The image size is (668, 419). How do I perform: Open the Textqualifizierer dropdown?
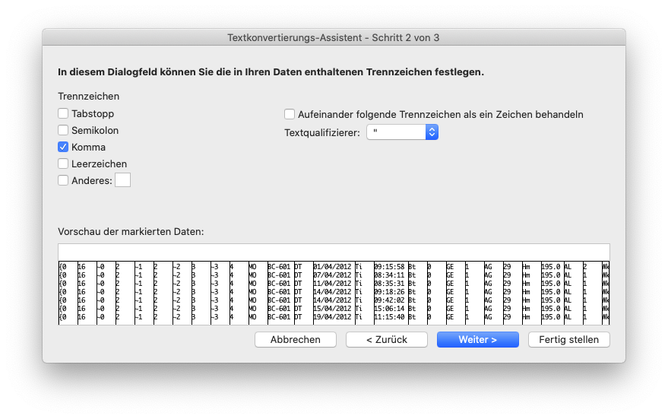point(402,132)
